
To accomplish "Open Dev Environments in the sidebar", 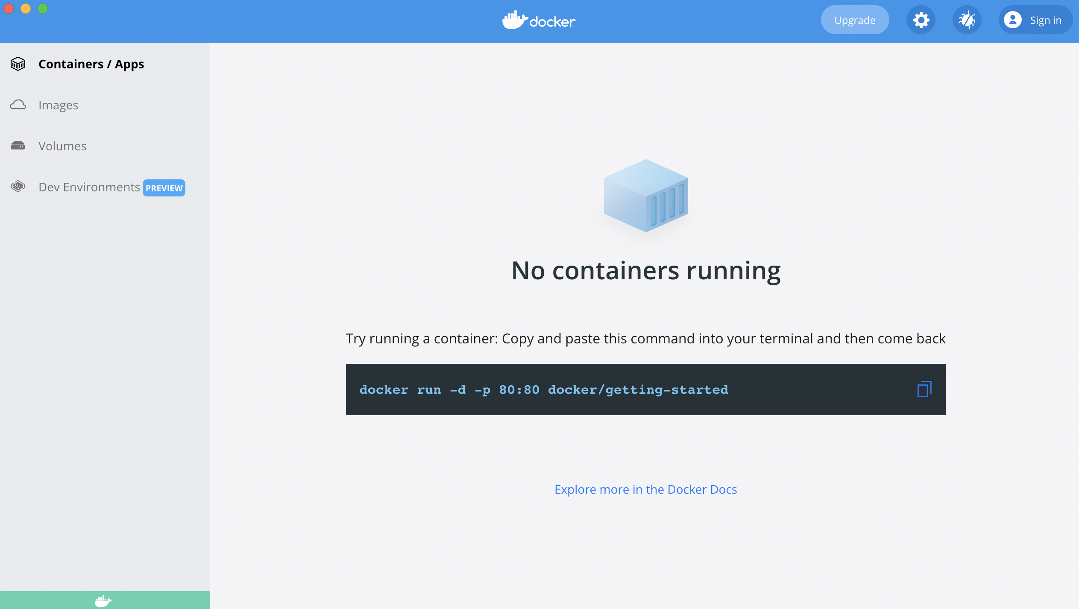I will click(89, 187).
